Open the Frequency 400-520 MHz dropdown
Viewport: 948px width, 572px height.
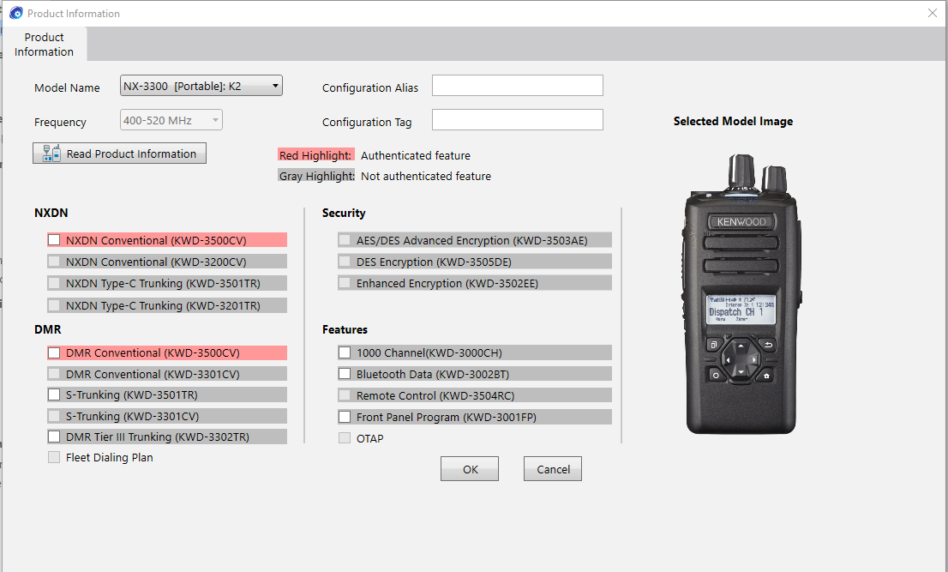pos(171,120)
